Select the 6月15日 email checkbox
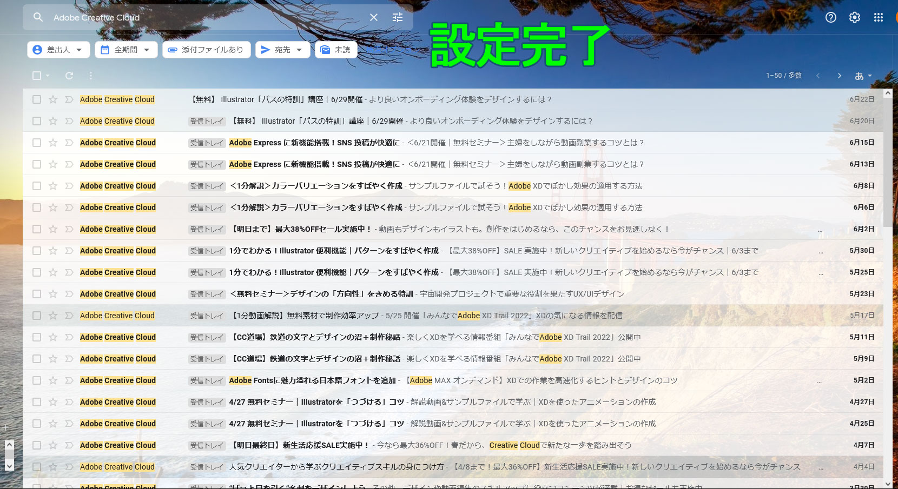The width and height of the screenshot is (898, 489). click(37, 143)
